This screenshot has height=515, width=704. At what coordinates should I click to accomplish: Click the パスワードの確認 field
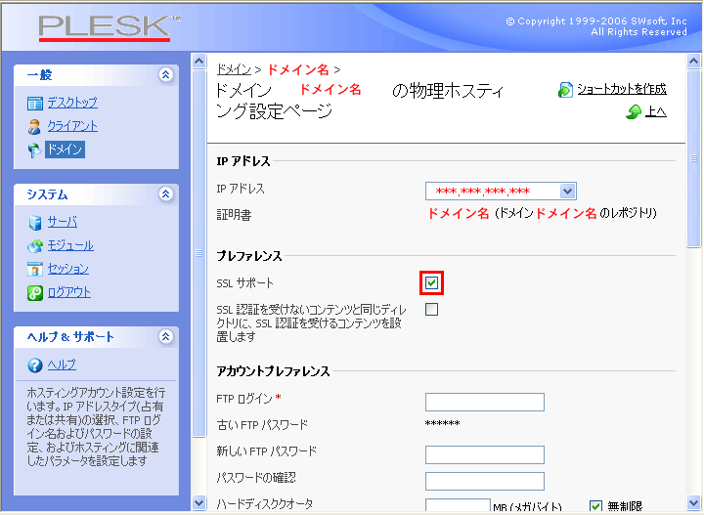[x=485, y=482]
